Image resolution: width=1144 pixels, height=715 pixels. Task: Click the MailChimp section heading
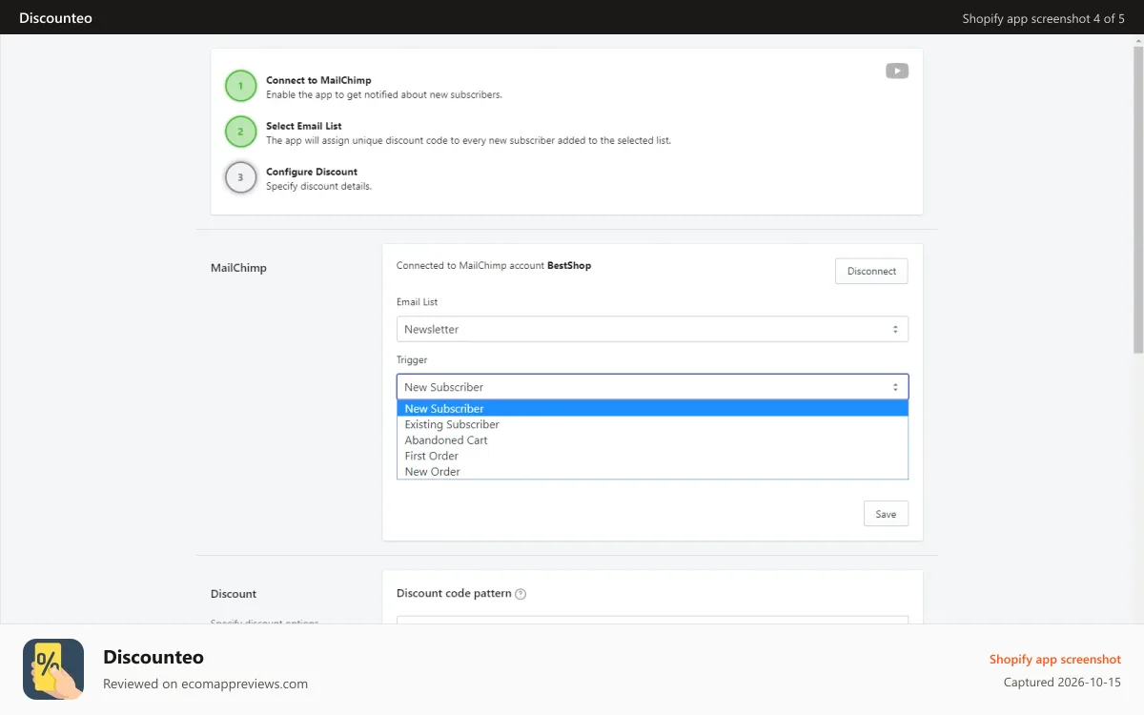(238, 268)
